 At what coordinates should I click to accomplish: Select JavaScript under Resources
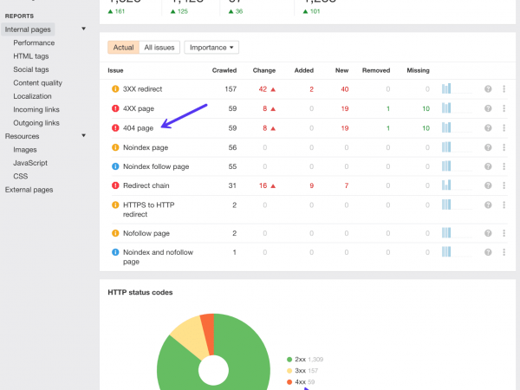point(30,163)
